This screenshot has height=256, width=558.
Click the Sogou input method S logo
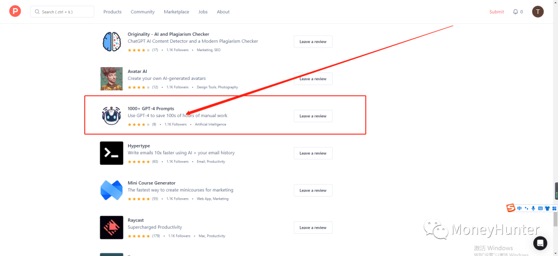point(511,209)
